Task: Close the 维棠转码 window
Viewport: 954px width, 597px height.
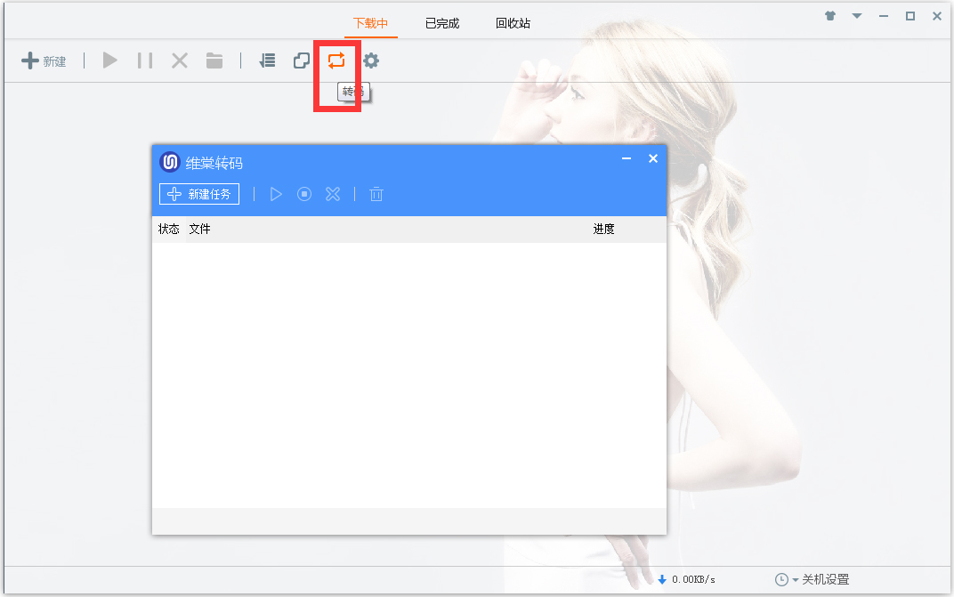Action: pyautogui.click(x=653, y=159)
